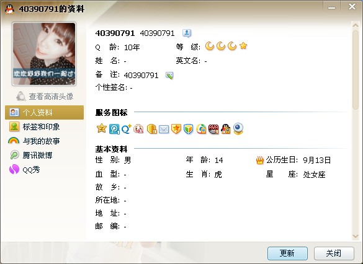Click the profile avatar thumbnail
Screen dimensions: 363x264
(x=44, y=54)
